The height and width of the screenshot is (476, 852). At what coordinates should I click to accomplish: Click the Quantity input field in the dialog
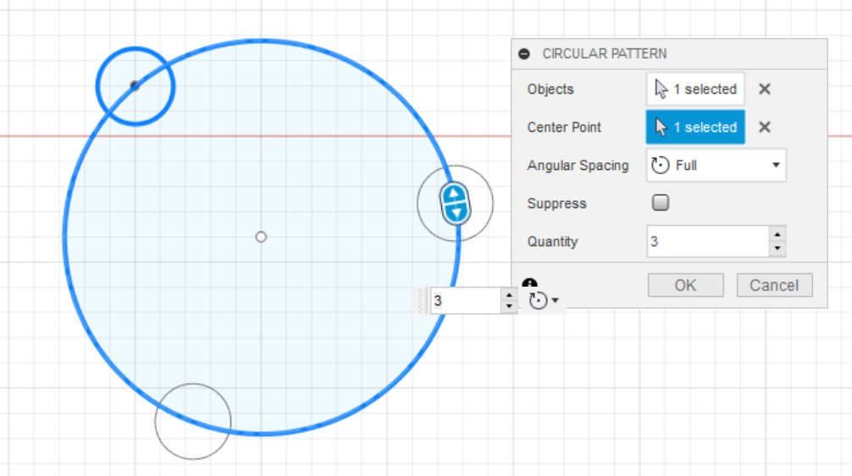[707, 241]
